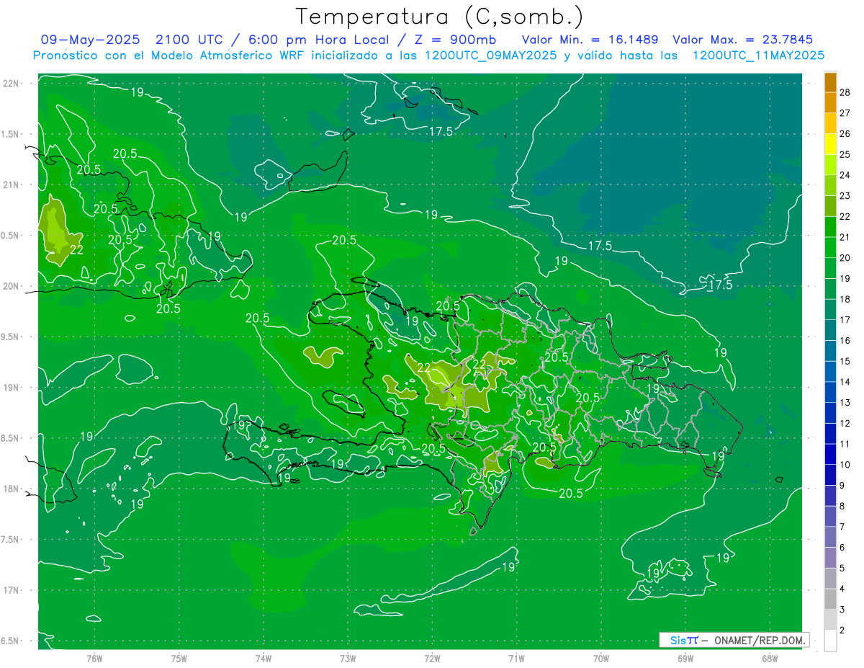Click the blue swatch between 14 and 15
The image size is (864, 668).
click(830, 371)
